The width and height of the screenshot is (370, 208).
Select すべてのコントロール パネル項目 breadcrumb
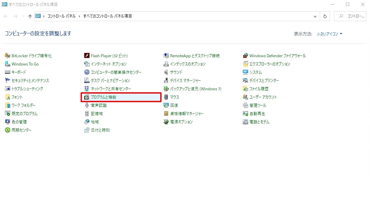107,16
